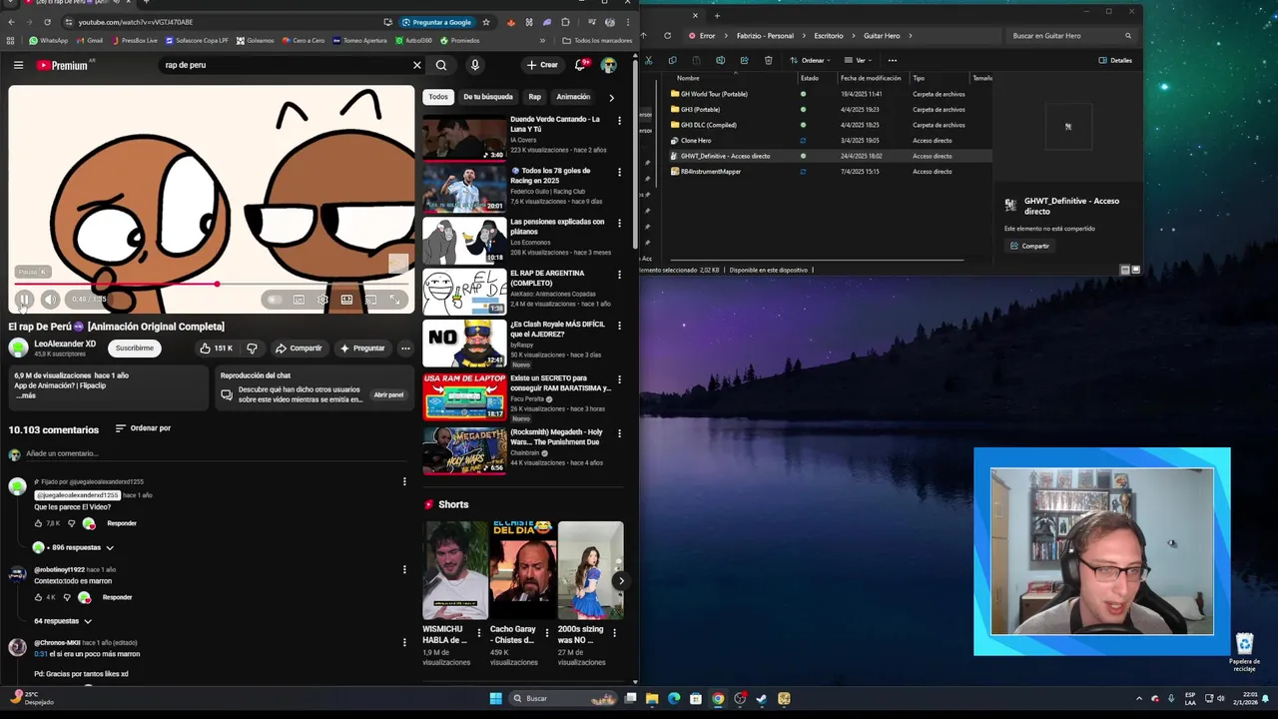Click the Suscribirme button
The image size is (1278, 719).
click(134, 349)
